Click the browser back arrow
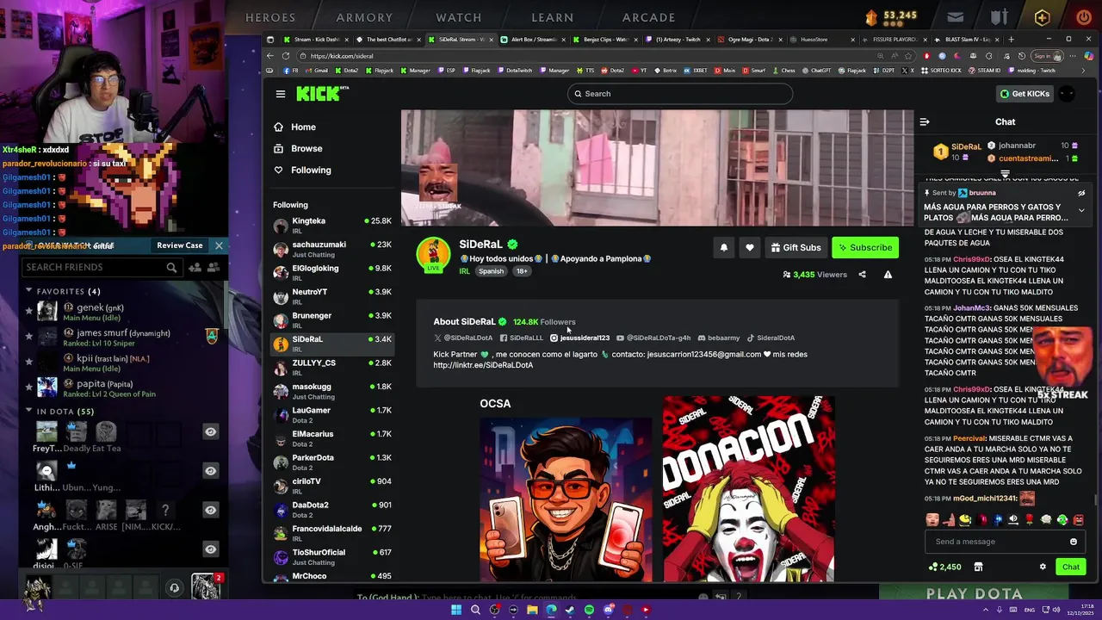Screen dimensions: 1102x620 [x=270, y=56]
